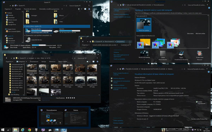The height and width of the screenshot is (132, 212).
Task: Click Cambia impostazioni in Sistema window
Action: coord(201,103)
